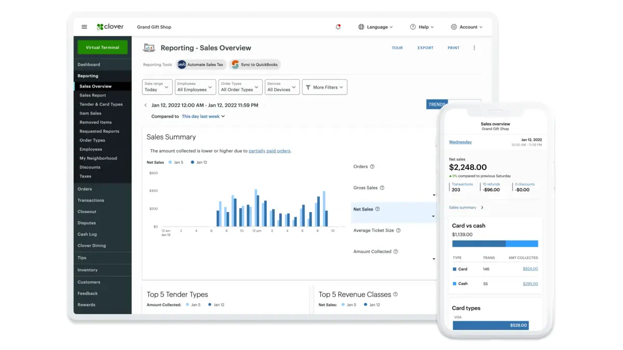Open the Employees filter dropdown
The height and width of the screenshot is (350, 623).
(195, 87)
